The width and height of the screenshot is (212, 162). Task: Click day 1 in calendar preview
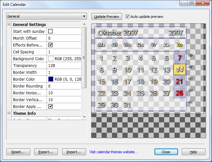tap(101, 58)
